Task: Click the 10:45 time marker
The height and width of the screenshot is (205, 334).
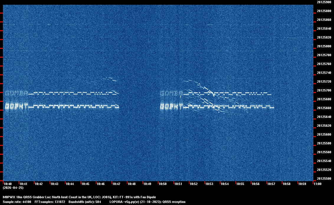Action: [x=85, y=184]
